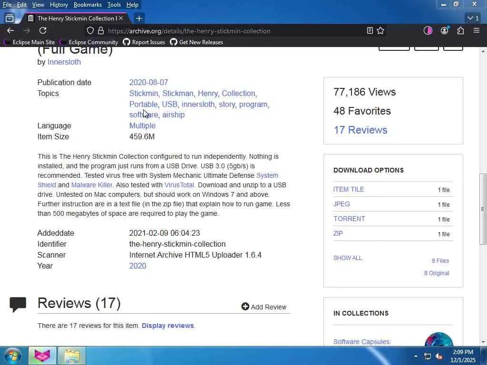Open a new tab with plus button
487x365 pixels.
point(139,19)
